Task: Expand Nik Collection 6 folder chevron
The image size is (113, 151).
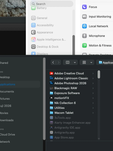Action: [93, 103]
